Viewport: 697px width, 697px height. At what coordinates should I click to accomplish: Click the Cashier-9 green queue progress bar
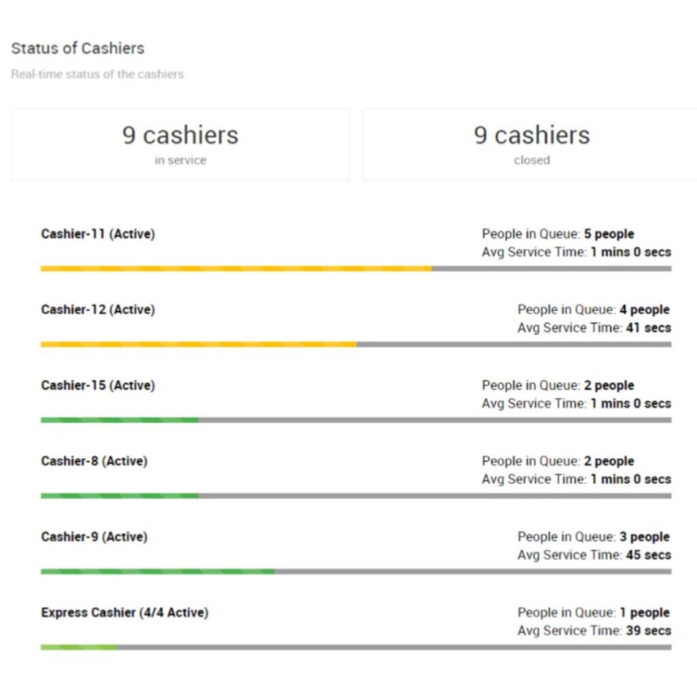click(157, 571)
